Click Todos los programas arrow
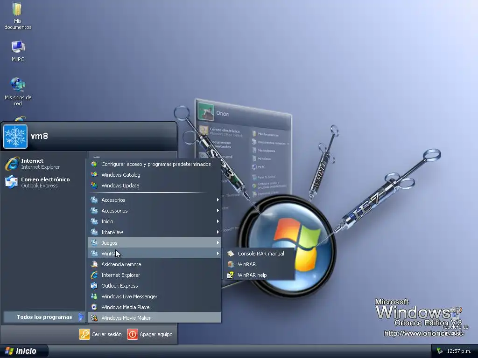Viewport: 478px width, 358px height. (x=81, y=317)
